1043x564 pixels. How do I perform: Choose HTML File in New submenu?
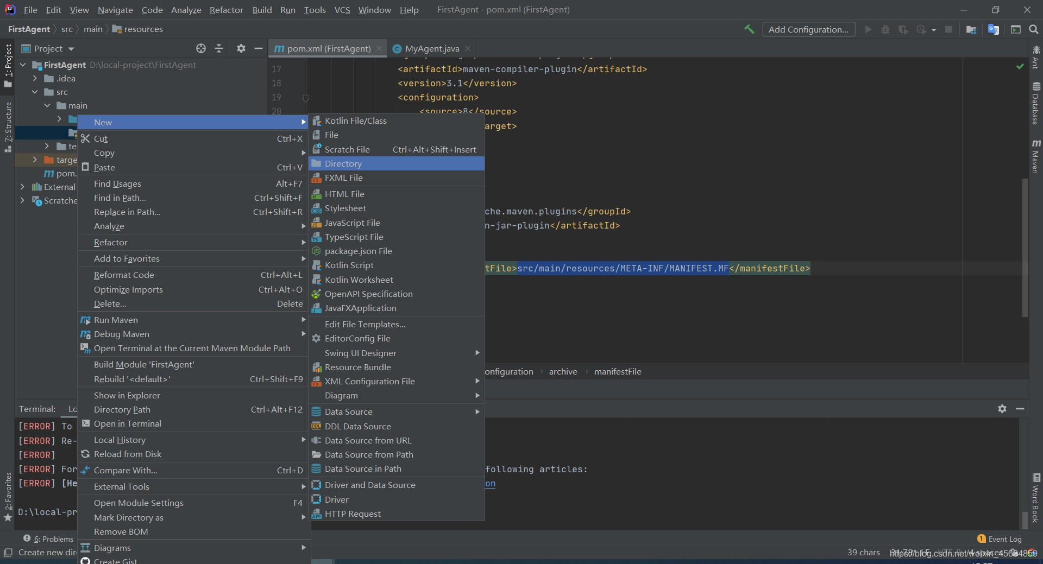pos(397,194)
